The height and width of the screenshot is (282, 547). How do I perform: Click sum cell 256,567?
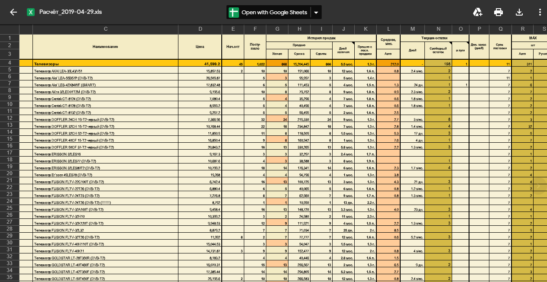click(x=299, y=265)
